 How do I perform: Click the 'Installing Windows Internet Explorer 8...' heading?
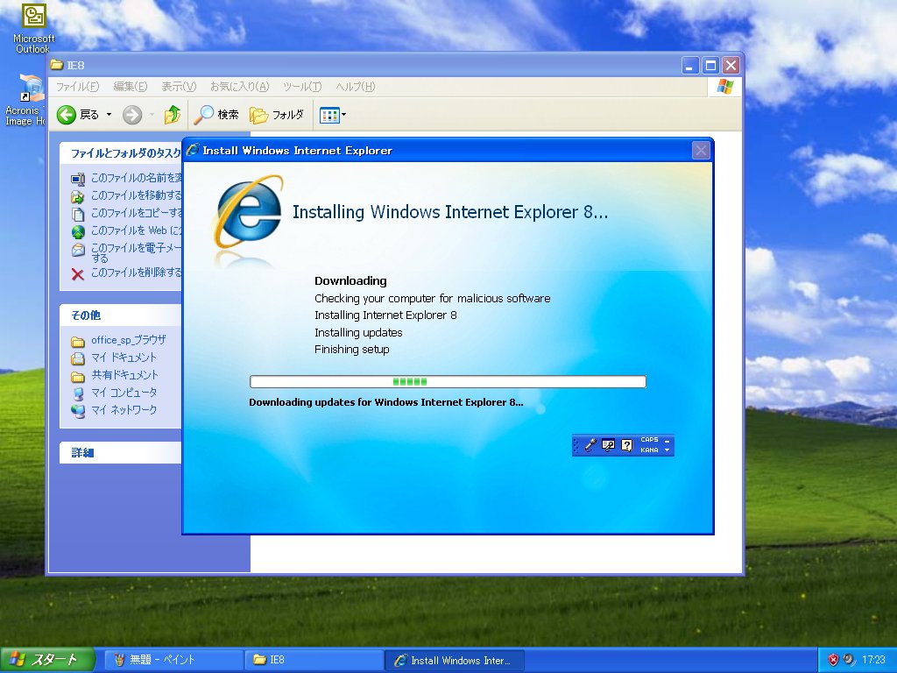450,212
